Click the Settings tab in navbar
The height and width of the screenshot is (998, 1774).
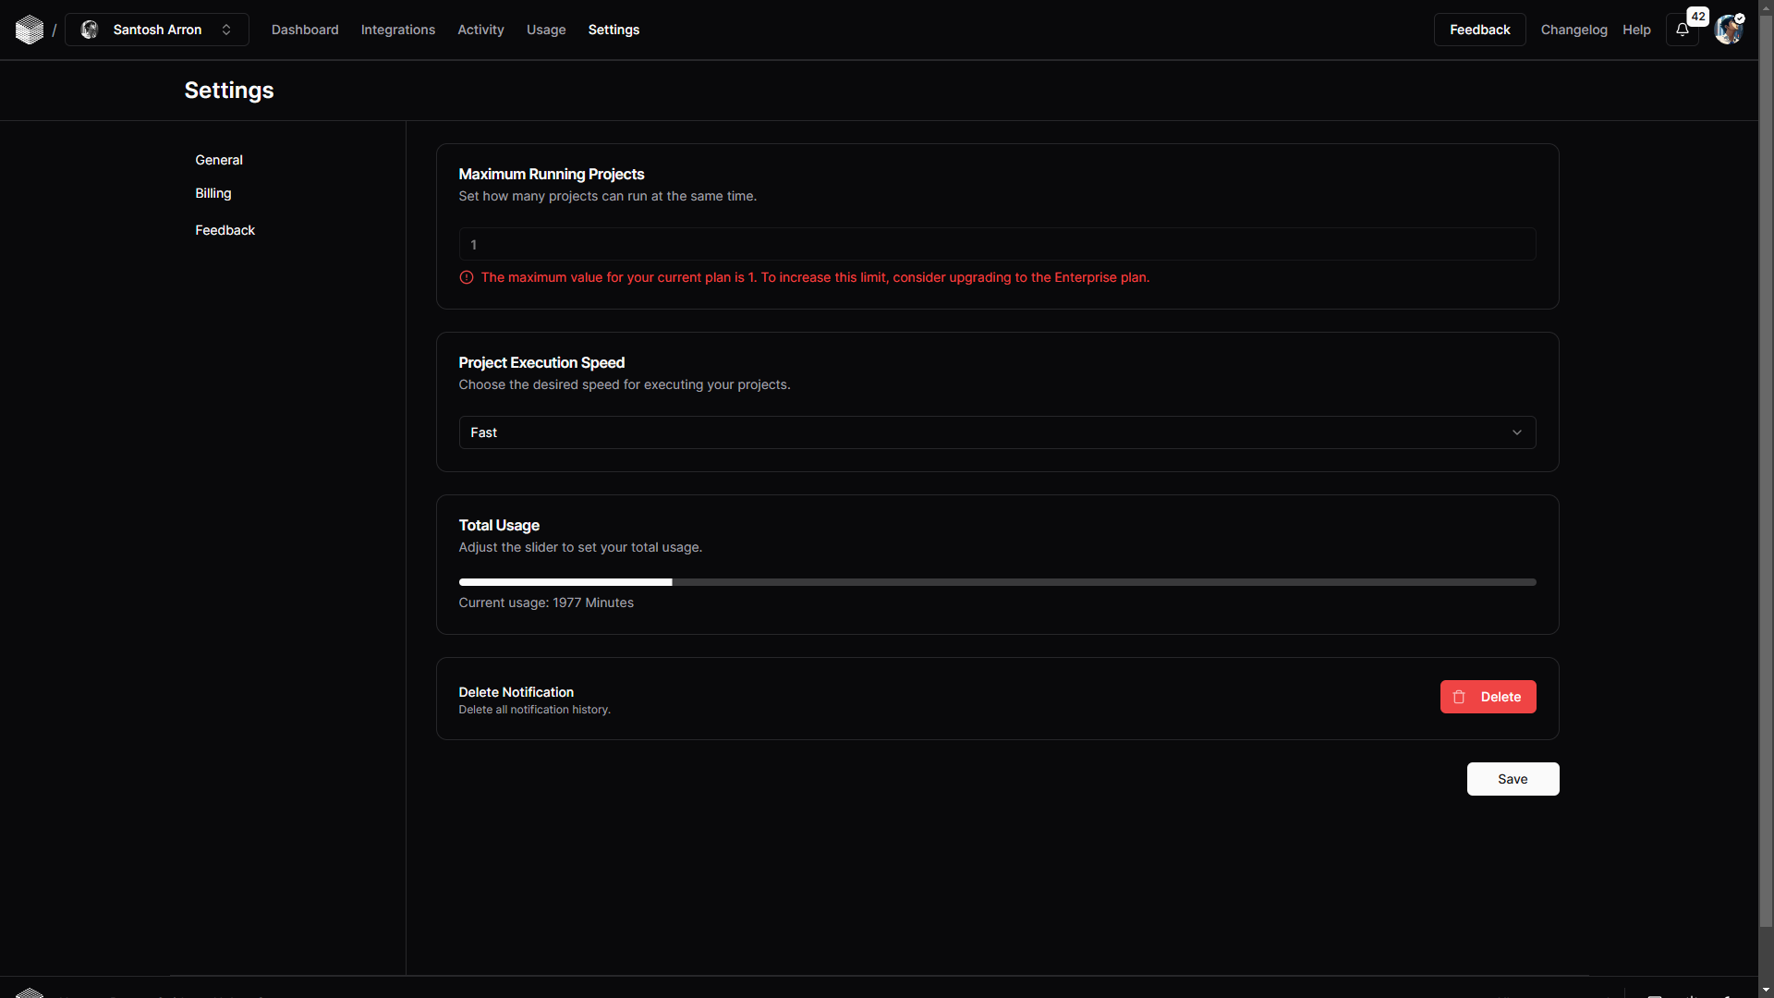click(x=613, y=30)
